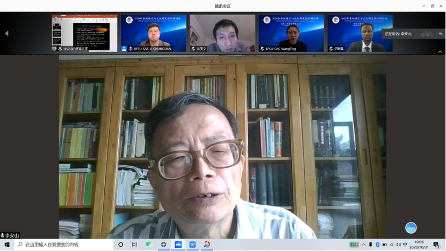This screenshot has height=251, width=446.
Task: Open the volume control in the system tray
Action: coord(398,245)
